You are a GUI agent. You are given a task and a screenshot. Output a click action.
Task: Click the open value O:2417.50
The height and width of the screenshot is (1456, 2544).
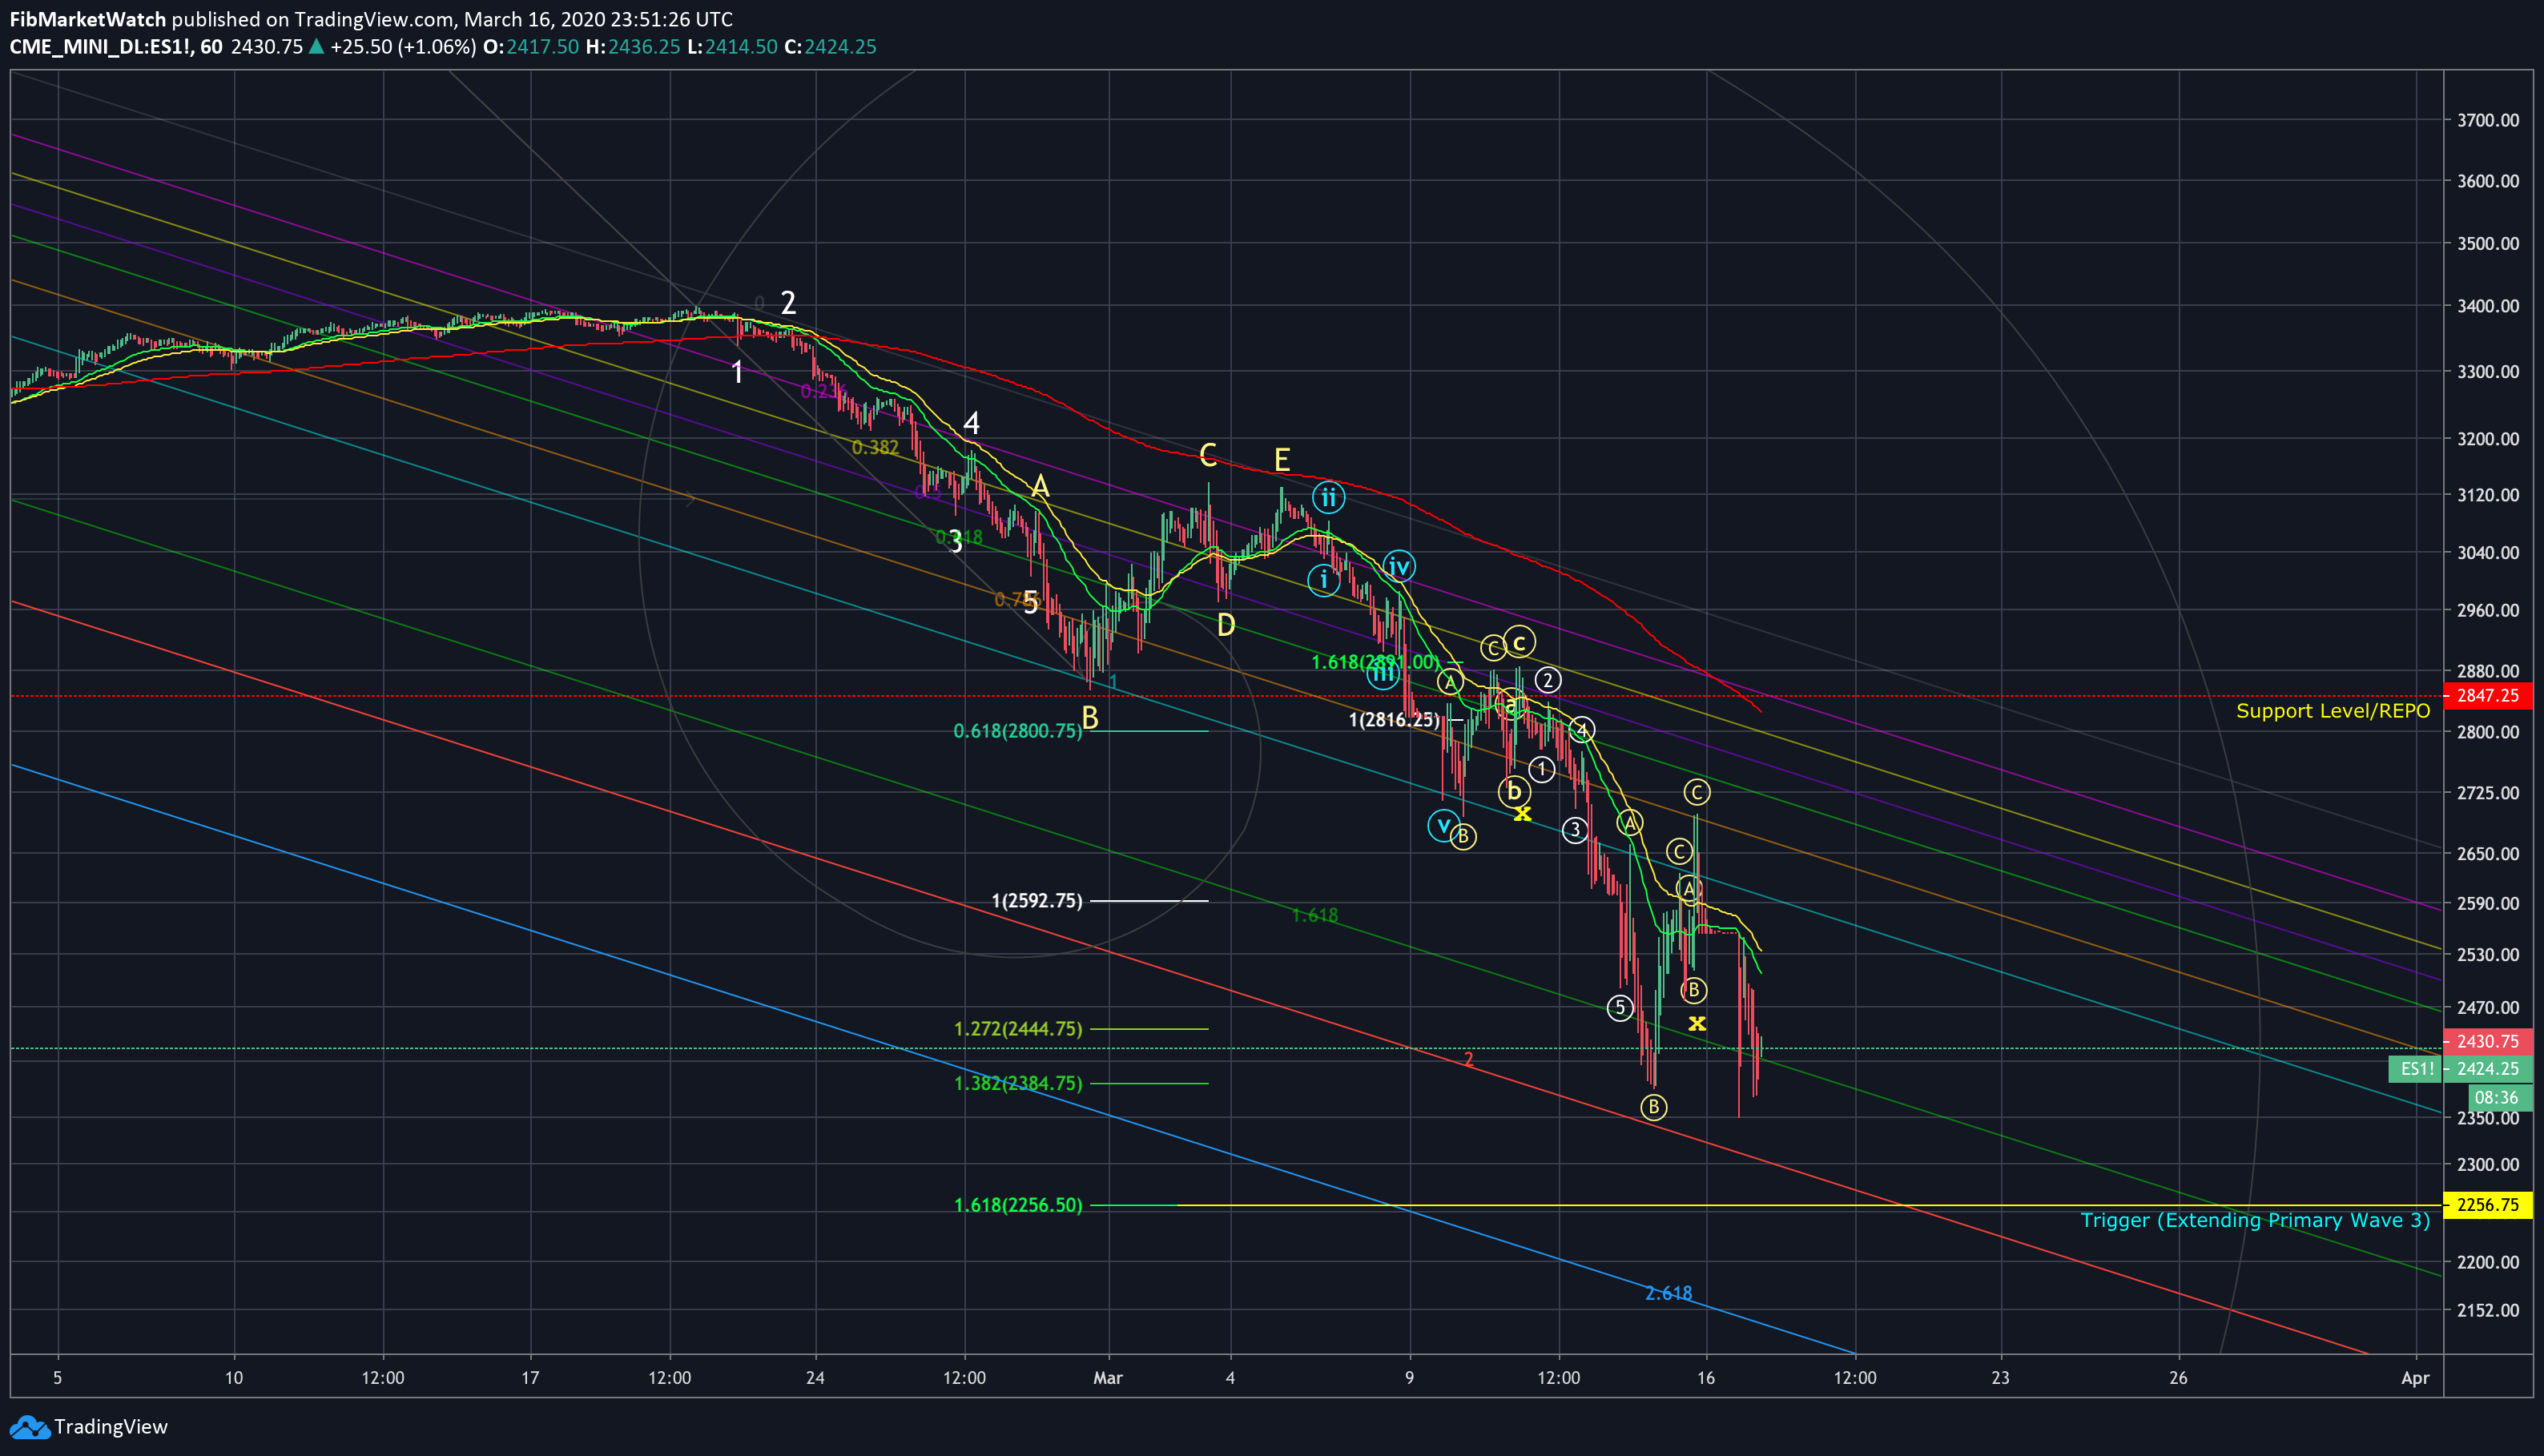531,47
